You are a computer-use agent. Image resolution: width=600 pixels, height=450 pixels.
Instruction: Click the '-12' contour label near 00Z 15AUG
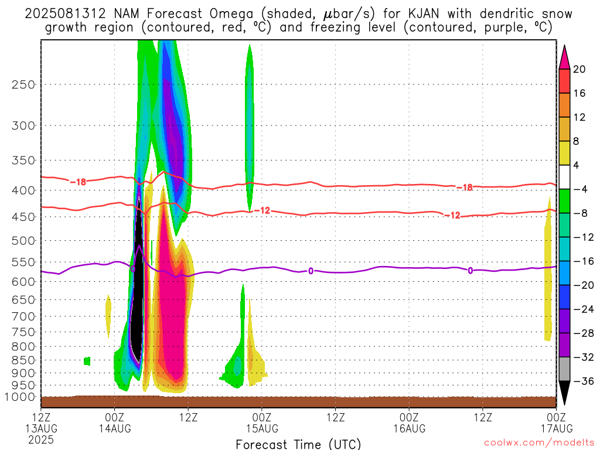click(262, 210)
